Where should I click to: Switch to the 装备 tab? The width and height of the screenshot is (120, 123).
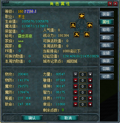[106, 14]
